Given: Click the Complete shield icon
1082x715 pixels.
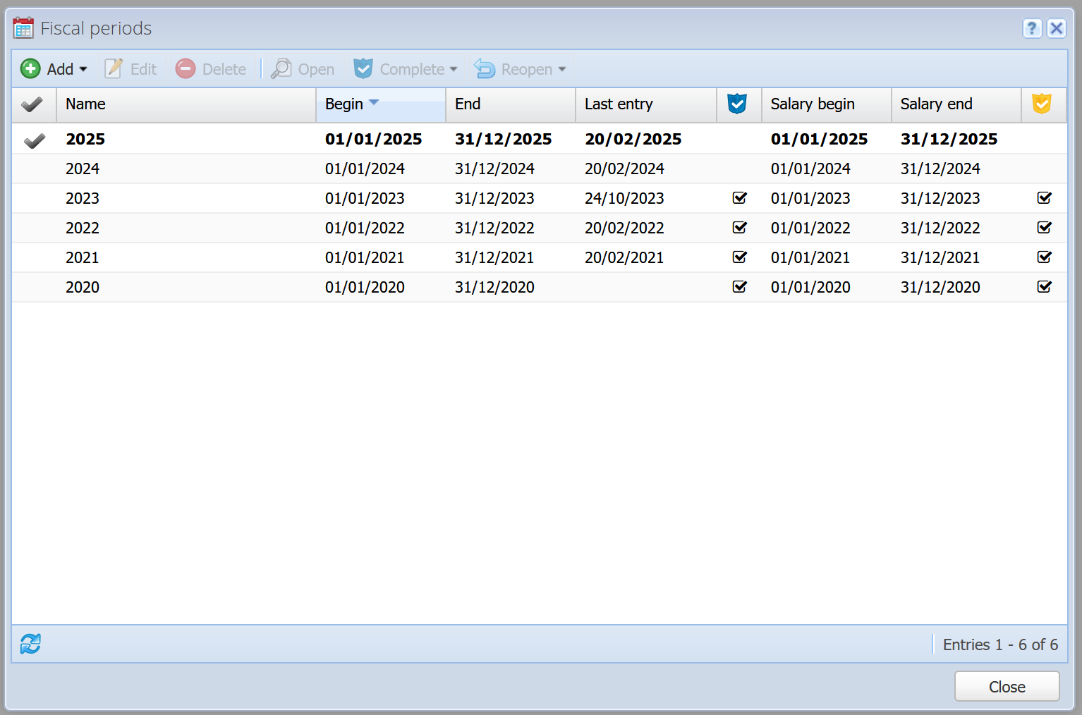Looking at the screenshot, I should [363, 68].
